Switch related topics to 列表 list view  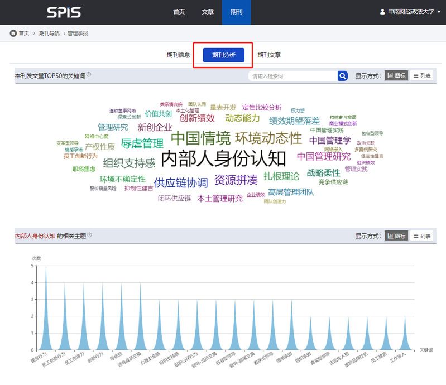422,236
